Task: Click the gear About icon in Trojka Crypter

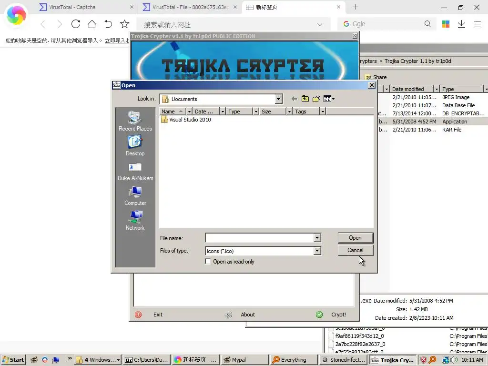Action: pos(229,315)
